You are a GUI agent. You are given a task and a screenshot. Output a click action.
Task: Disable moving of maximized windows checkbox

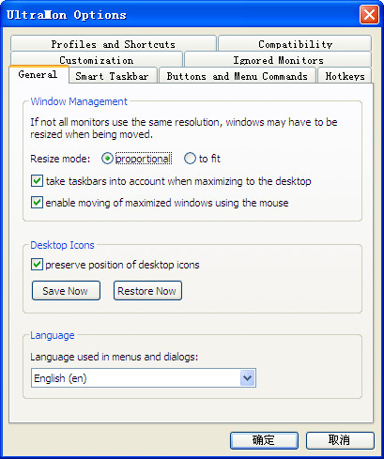(x=37, y=203)
